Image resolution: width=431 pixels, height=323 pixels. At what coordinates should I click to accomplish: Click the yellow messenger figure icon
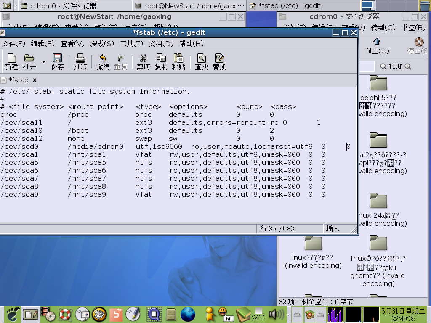210,314
